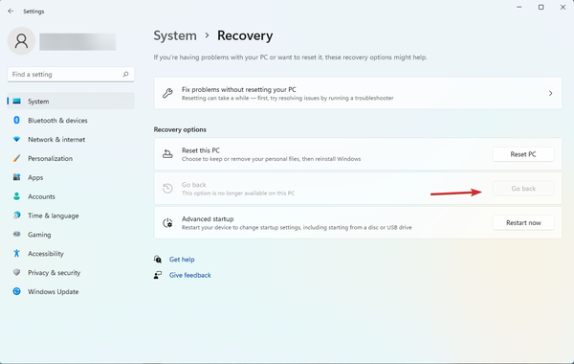Image resolution: width=574 pixels, height=364 pixels.
Task: Click the Go back history icon
Action: tap(167, 189)
